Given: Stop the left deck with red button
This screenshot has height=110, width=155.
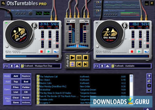Looking at the screenshot, I should [41, 51].
